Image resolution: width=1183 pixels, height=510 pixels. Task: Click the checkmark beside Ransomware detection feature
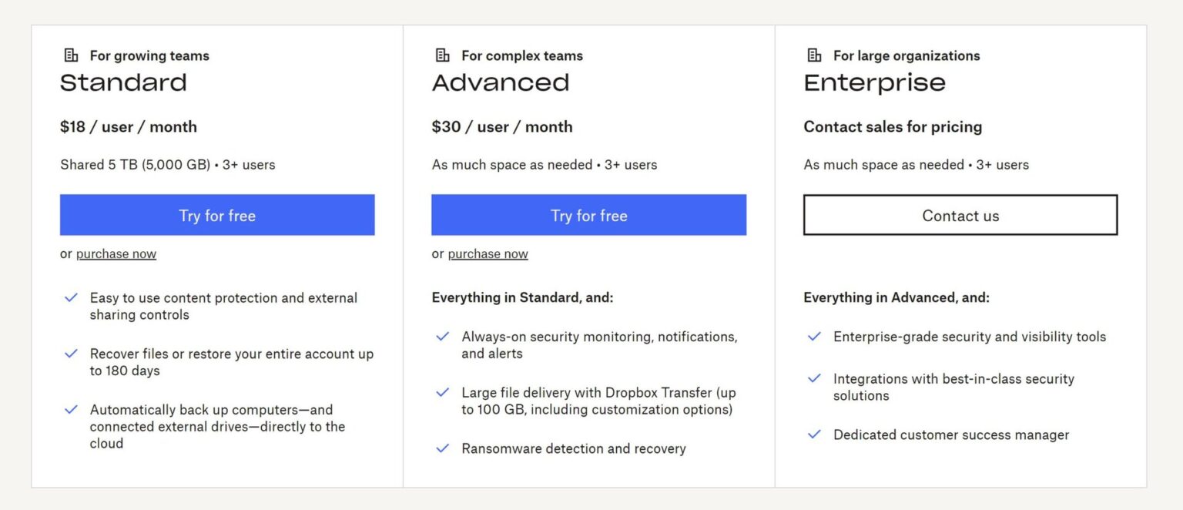(442, 448)
